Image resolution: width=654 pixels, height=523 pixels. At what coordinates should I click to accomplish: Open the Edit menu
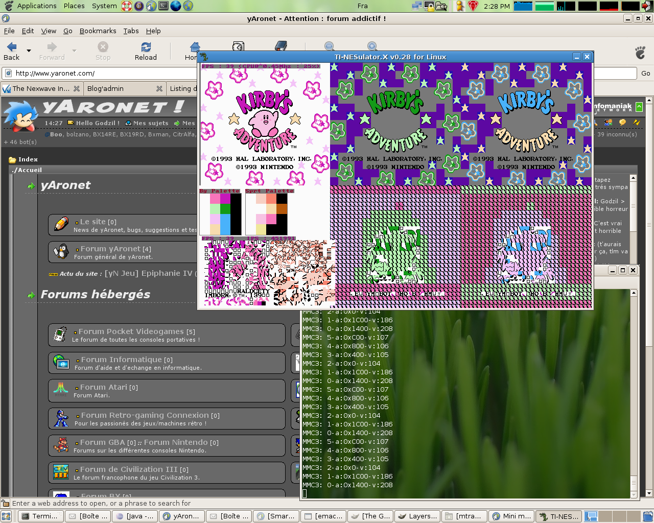(28, 31)
